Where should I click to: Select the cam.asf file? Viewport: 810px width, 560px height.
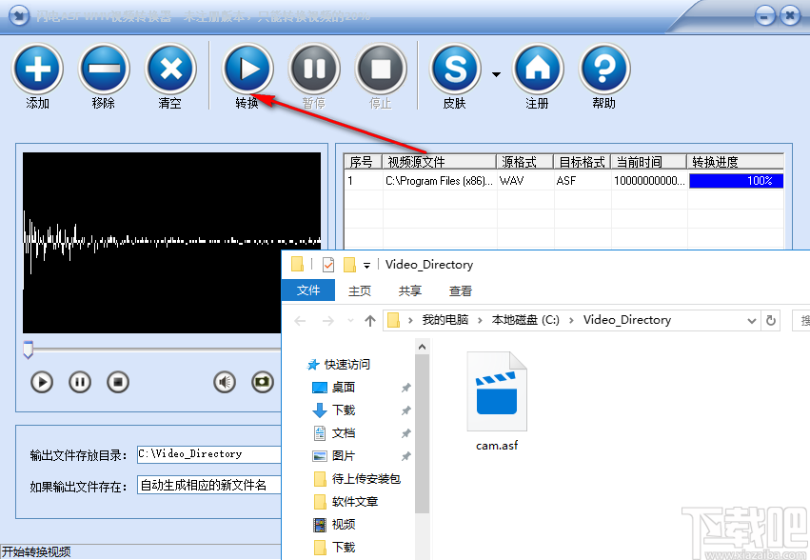point(497,402)
